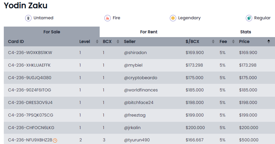Sort by $/BCX column arrows
This screenshot has height=144, width=275.
[213, 41]
